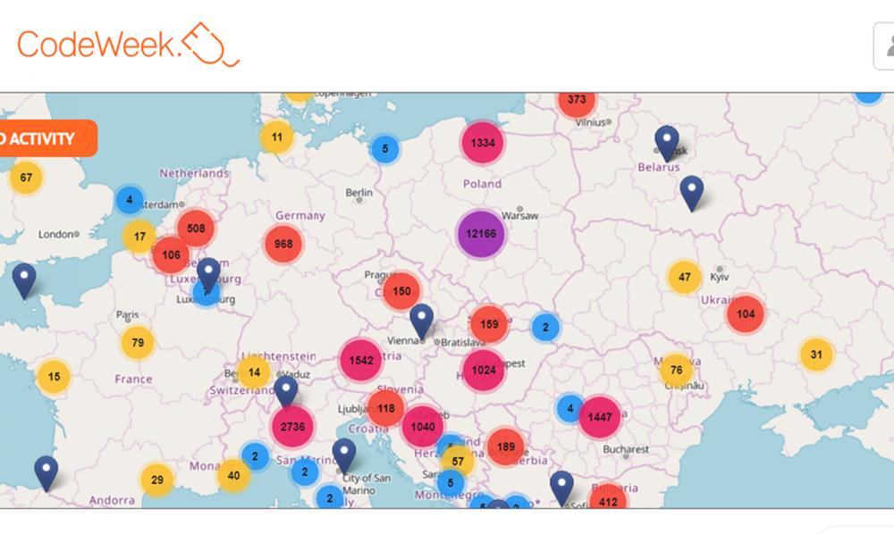Open the 508 cluster near Netherlands
The height and width of the screenshot is (534, 894).
(x=196, y=228)
